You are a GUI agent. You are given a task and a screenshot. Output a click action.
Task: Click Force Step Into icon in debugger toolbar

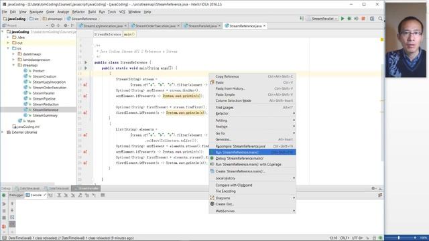(73, 195)
